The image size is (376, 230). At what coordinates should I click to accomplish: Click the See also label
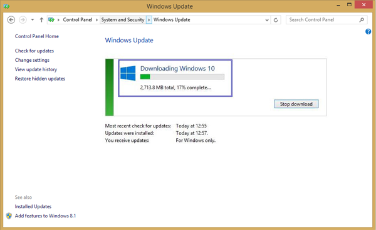23,197
